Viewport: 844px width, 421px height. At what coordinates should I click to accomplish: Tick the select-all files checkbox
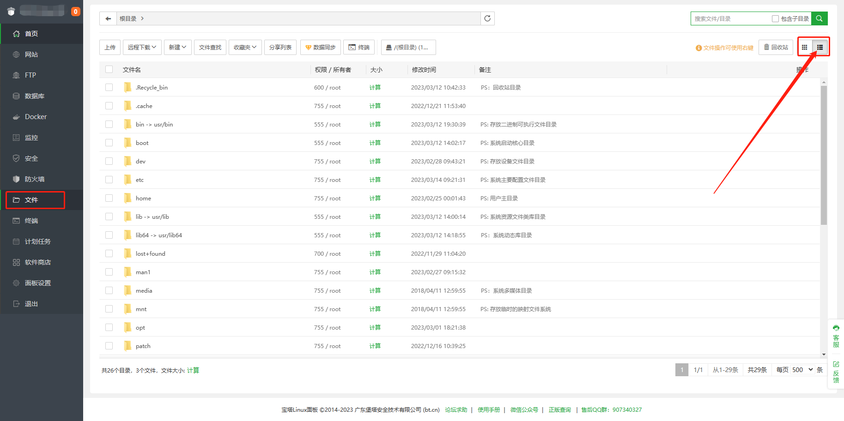tap(109, 69)
